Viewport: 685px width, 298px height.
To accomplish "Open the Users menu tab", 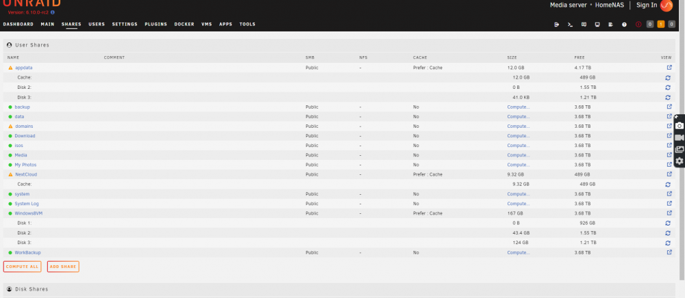I will coord(97,25).
